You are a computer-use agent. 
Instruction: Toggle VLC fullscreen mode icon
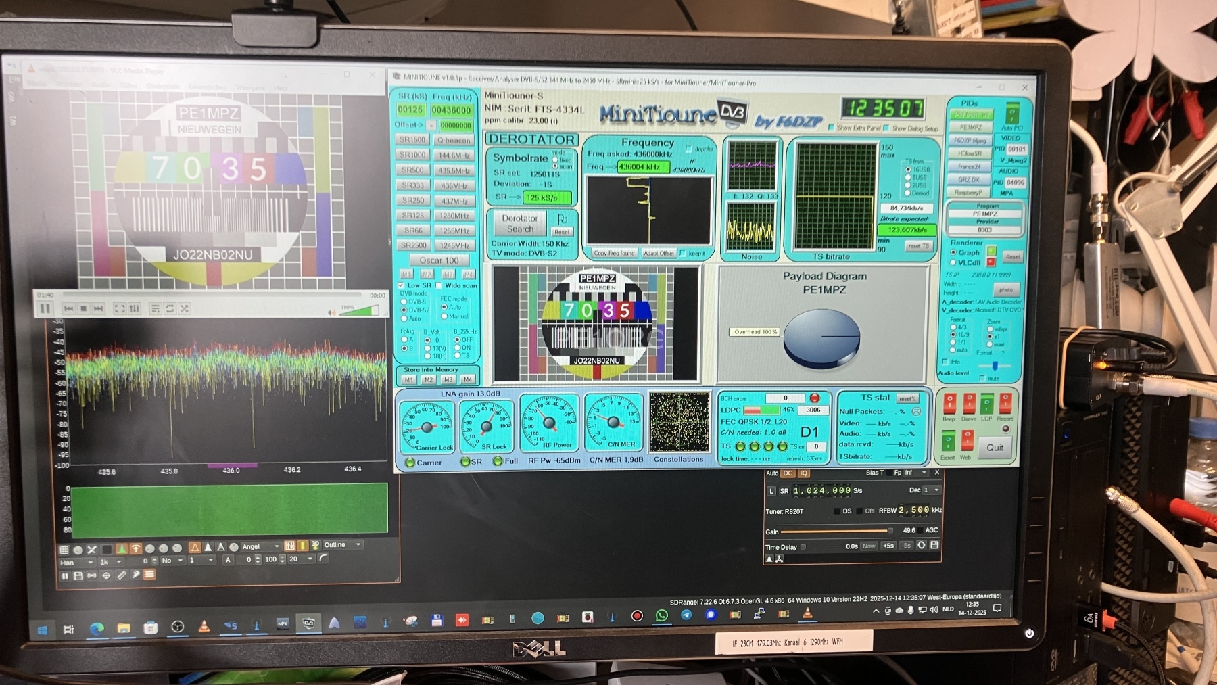(120, 308)
